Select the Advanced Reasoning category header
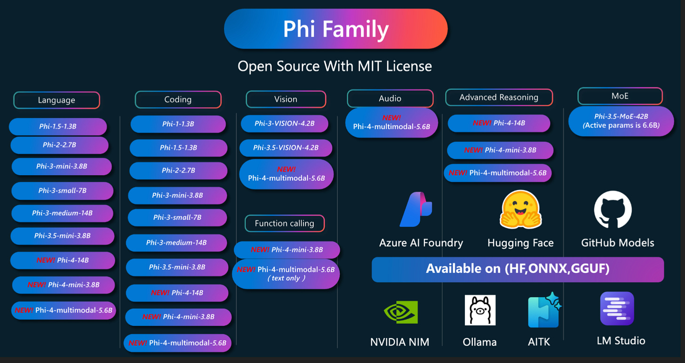The width and height of the screenshot is (685, 363). pos(499,97)
